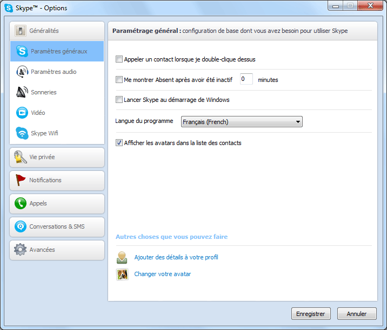Image resolution: width=387 pixels, height=330 pixels.
Task: Check Lancer Skype au démarrage de Windows
Action: click(119, 100)
